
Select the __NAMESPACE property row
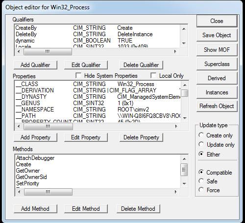[98, 110]
